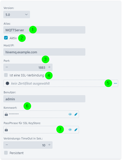Edit the Kennwort using the pencil icon

click(76, 114)
